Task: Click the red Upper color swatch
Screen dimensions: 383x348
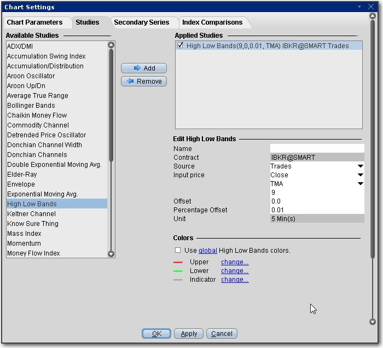Action: coord(178,263)
